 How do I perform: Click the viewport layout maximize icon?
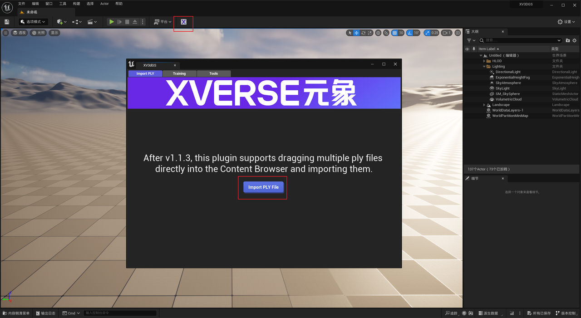(458, 33)
